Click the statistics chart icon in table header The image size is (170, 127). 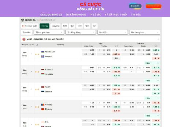pyautogui.click(x=37, y=45)
